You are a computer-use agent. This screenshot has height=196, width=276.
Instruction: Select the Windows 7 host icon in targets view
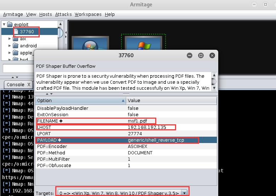coord(90,43)
